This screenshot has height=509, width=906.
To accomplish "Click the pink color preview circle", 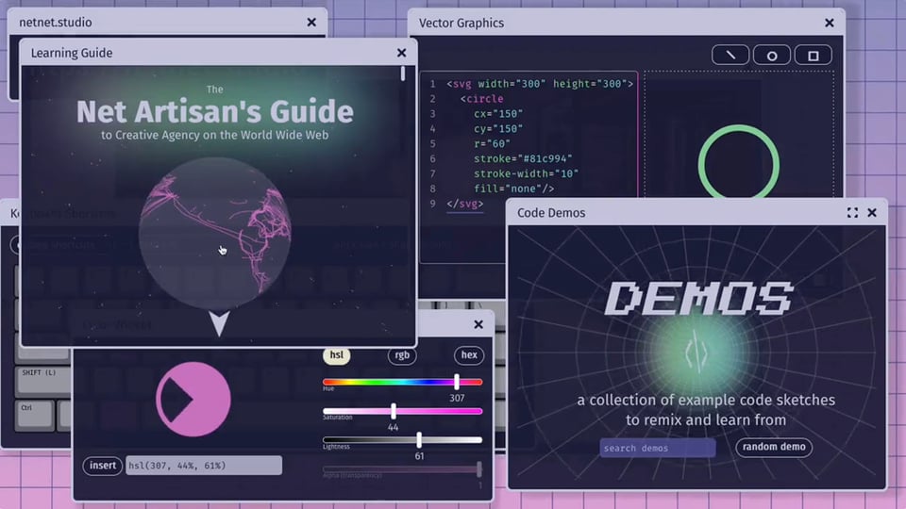I will coord(193,400).
